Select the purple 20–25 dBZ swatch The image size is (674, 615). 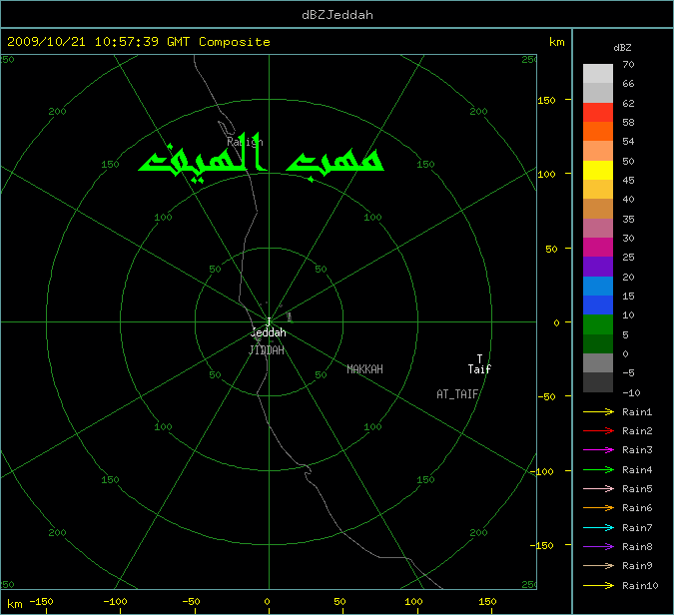tap(598, 267)
